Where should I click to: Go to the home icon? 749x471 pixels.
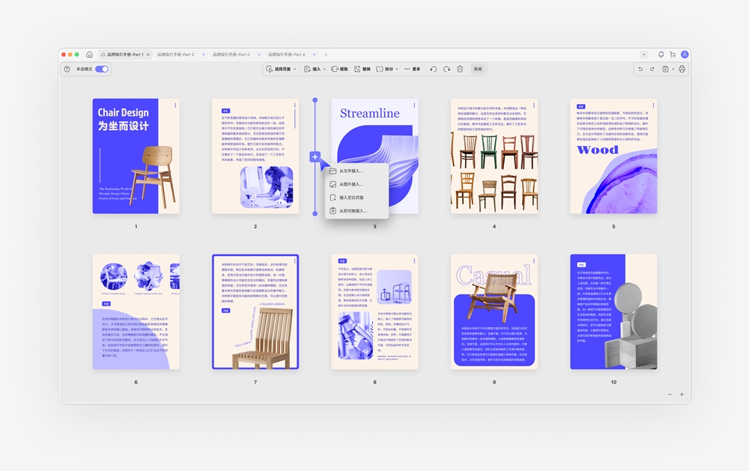pyautogui.click(x=89, y=55)
